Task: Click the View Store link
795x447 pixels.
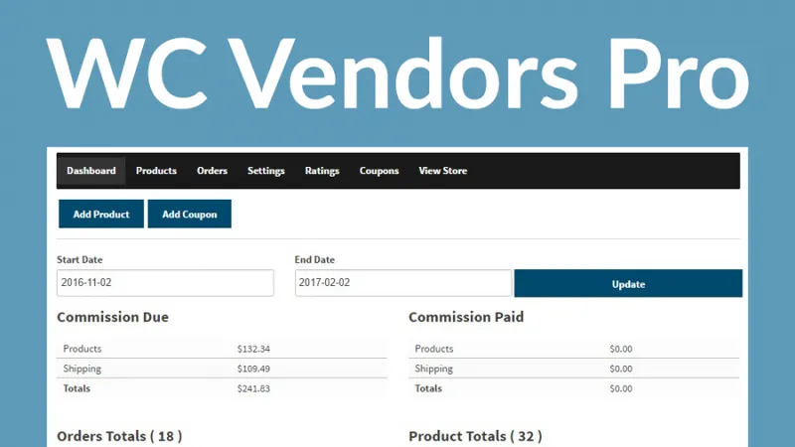Action: 443,171
